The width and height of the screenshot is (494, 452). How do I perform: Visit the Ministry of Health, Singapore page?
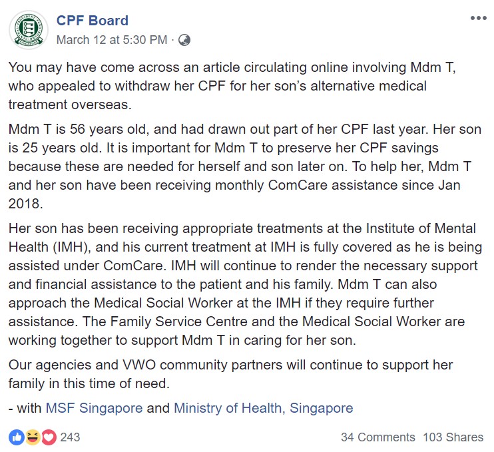(264, 408)
